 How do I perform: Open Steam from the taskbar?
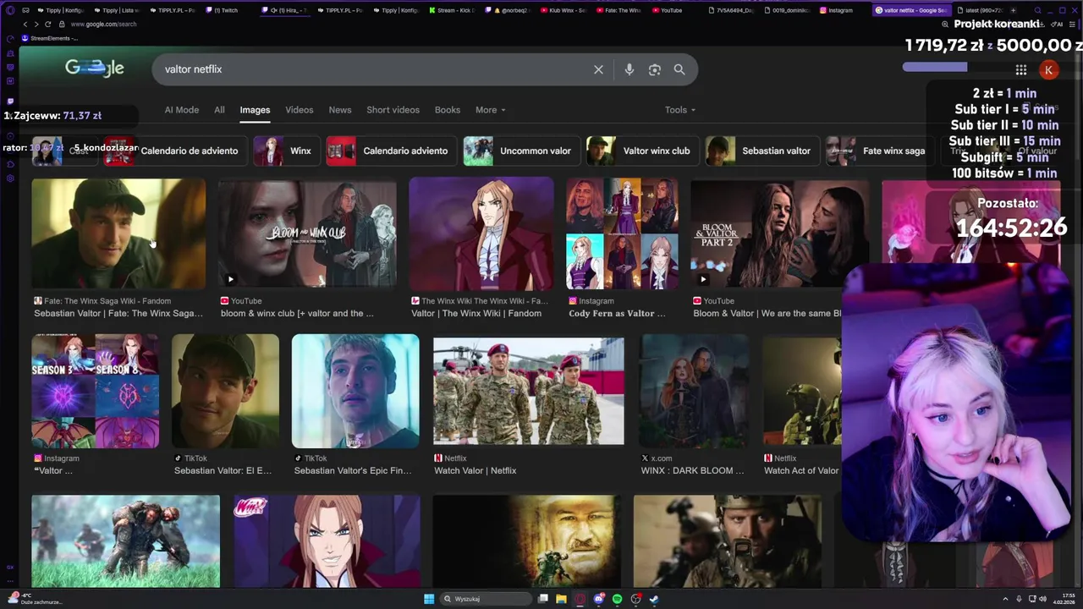tap(654, 599)
